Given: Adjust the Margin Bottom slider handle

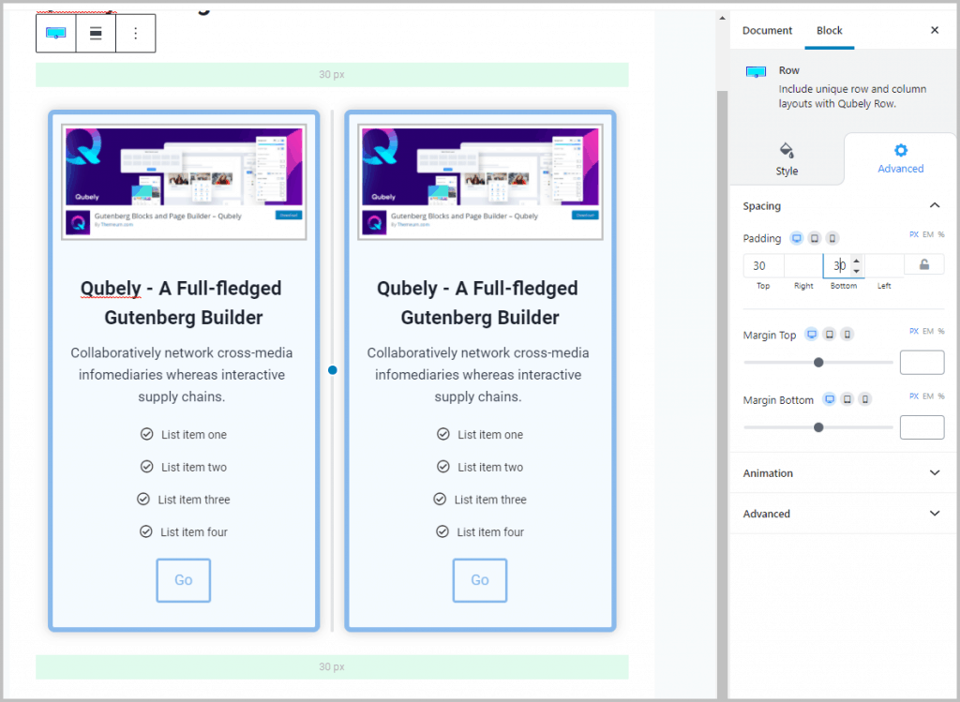Looking at the screenshot, I should (x=818, y=427).
